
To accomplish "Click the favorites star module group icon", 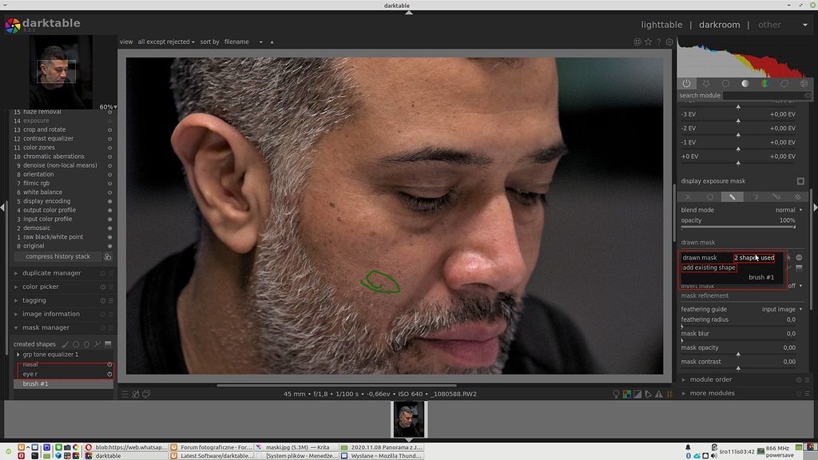I will [706, 83].
